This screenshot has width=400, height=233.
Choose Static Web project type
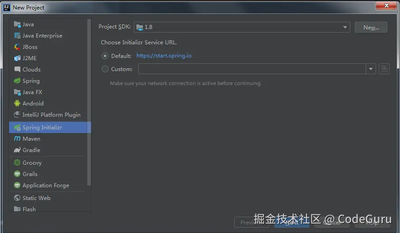48,198
